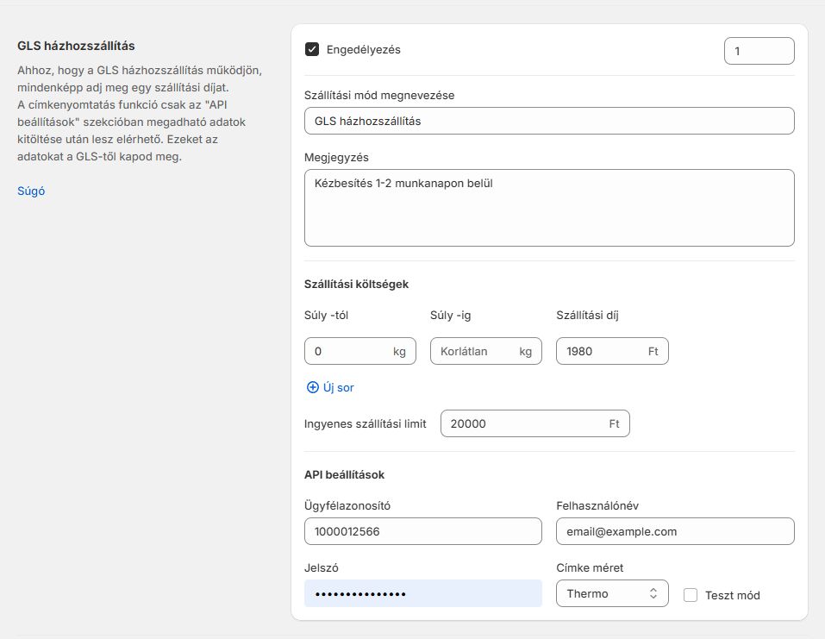Focus the Ügyfélazonosító input field
Image resolution: width=825 pixels, height=639 pixels.
422,531
